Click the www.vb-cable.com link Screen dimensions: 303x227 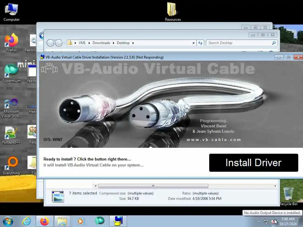point(214,140)
